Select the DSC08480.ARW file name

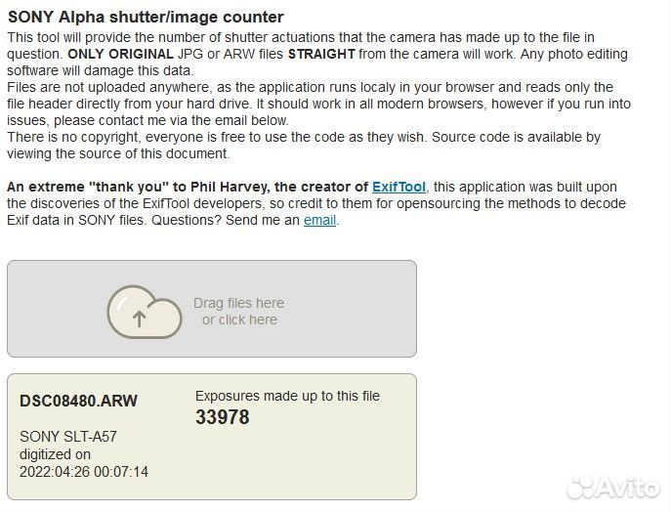click(78, 401)
